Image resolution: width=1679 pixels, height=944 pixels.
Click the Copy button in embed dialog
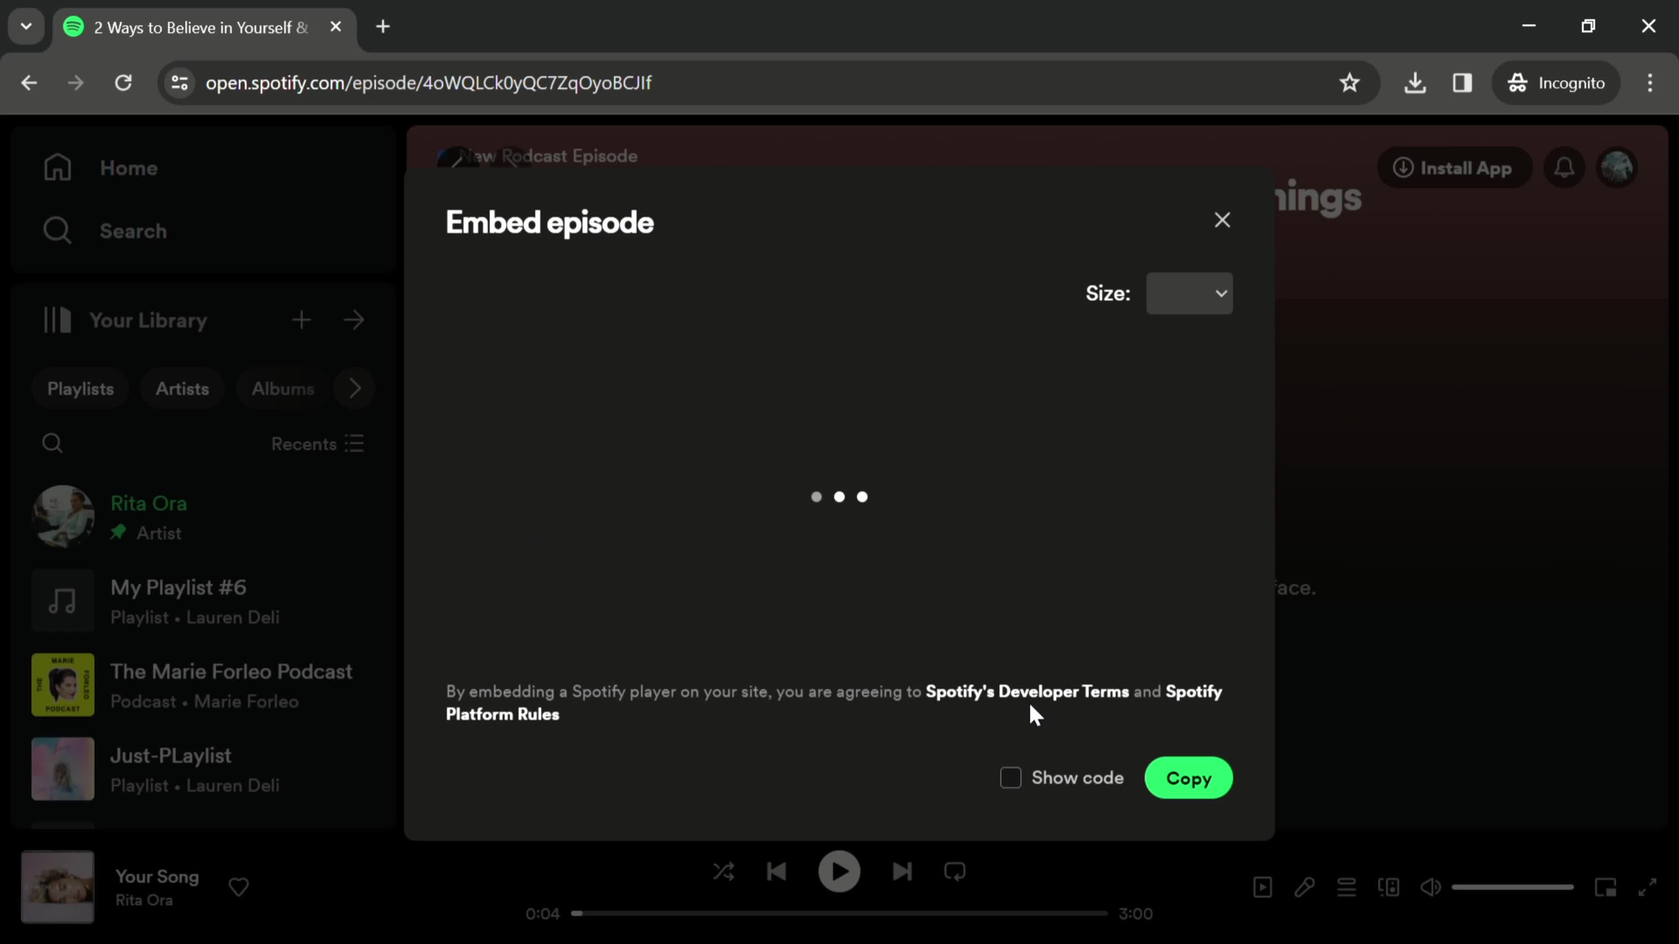tap(1189, 777)
